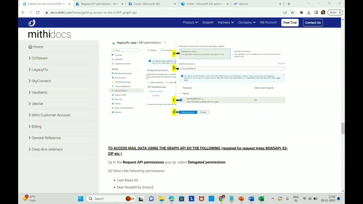Viewport: 363px width, 204px height.
Task: Expand the Vaultastic sidebar section
Action: point(38,92)
